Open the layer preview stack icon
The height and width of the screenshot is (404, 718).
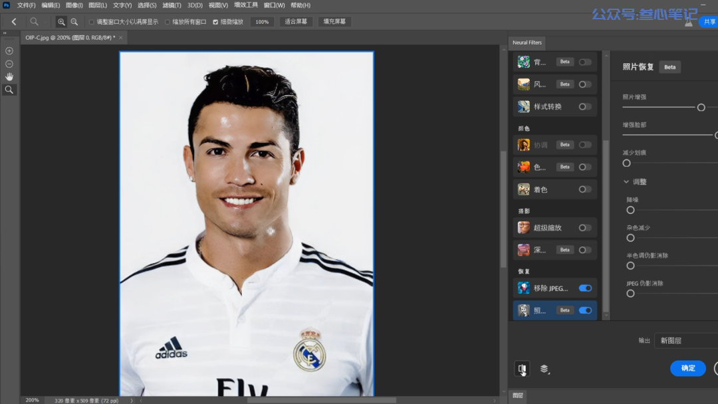[x=544, y=369]
